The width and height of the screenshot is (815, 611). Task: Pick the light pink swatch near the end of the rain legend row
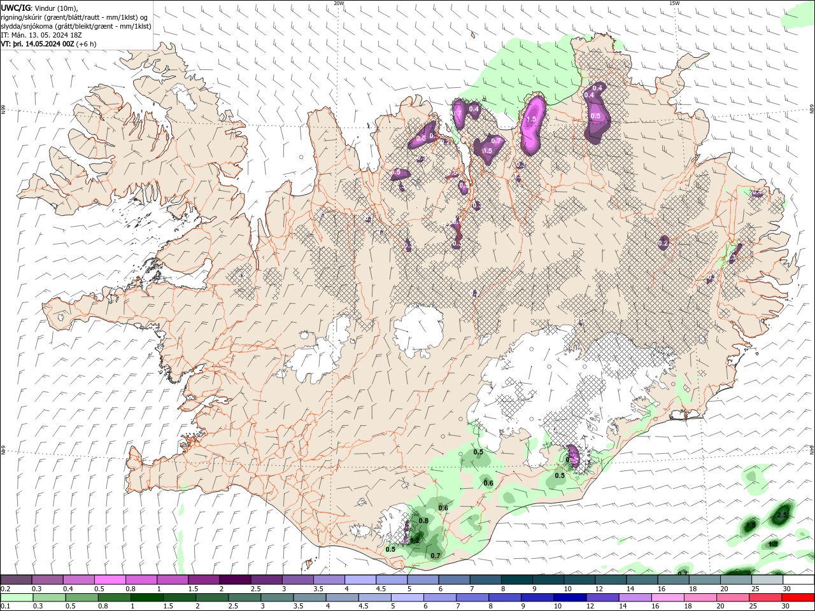coord(667,598)
